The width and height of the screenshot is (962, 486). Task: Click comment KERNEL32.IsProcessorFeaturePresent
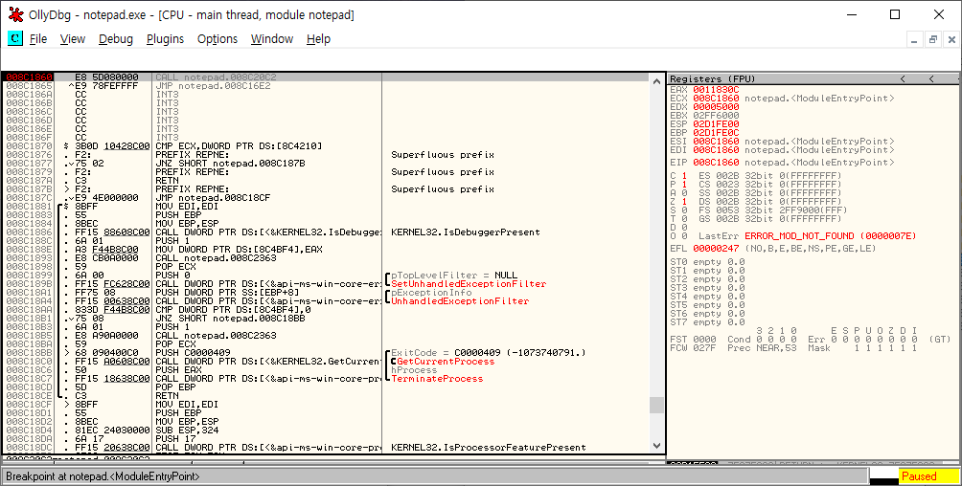pyautogui.click(x=489, y=447)
